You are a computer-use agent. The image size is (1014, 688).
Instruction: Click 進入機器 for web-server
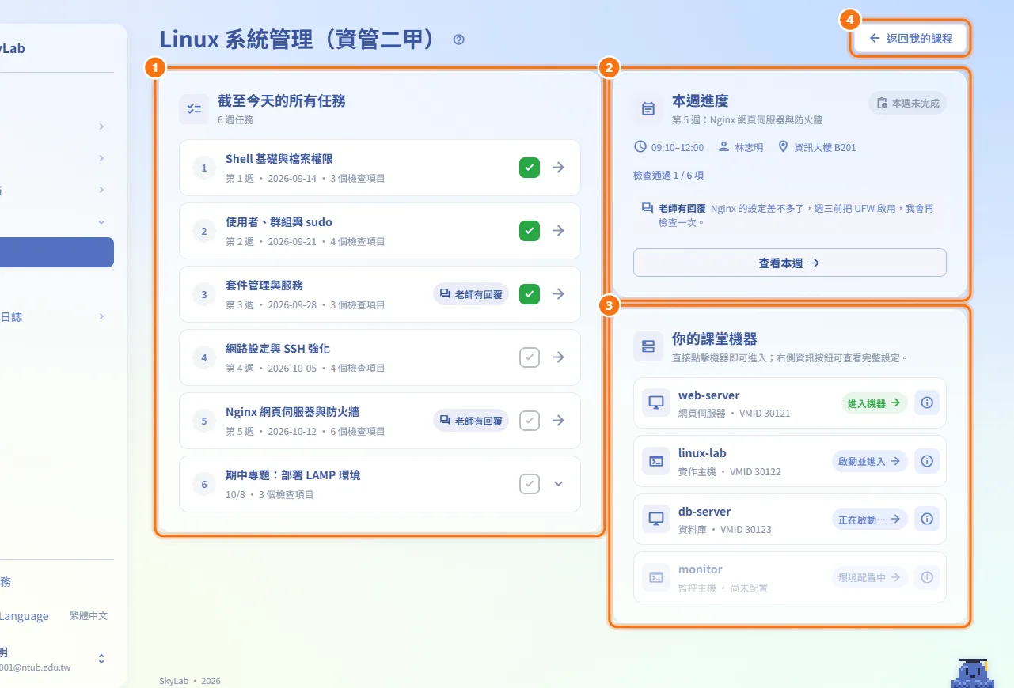click(x=874, y=403)
